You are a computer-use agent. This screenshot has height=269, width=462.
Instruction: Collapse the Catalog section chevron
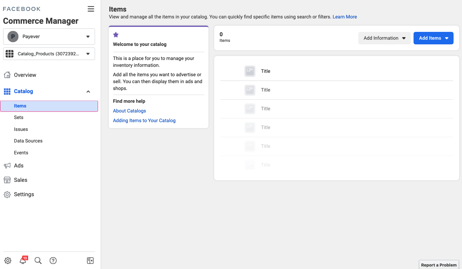point(88,92)
